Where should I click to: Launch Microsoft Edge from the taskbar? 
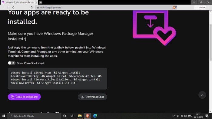click(95, 116)
